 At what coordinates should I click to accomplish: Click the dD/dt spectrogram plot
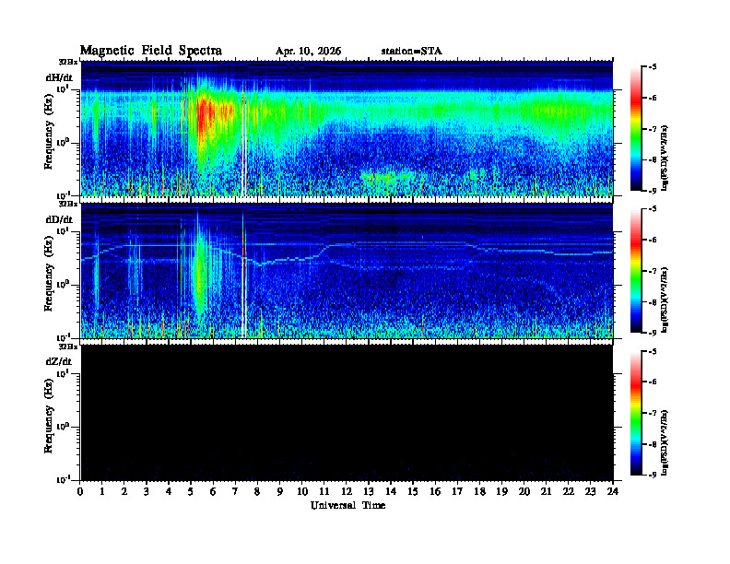pos(347,271)
